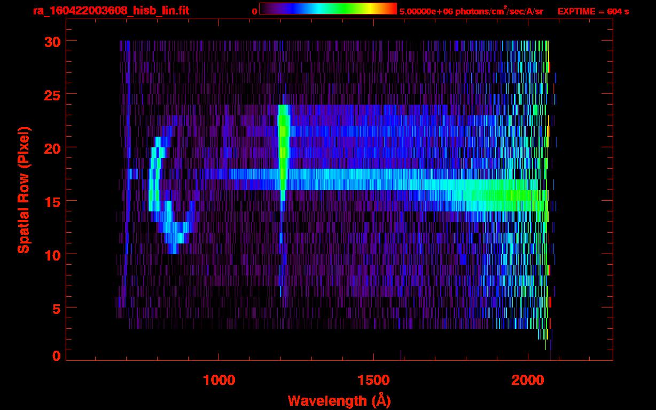Click the Spatial Row (Pixel) axis label
Screen dimensions: 656x410
(x=24, y=190)
